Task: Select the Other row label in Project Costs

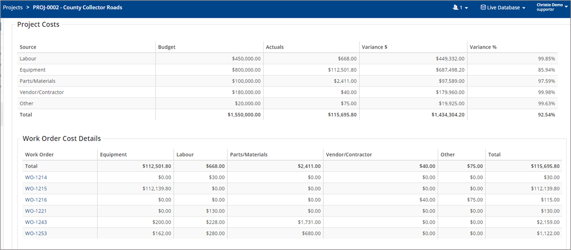Action: click(26, 103)
